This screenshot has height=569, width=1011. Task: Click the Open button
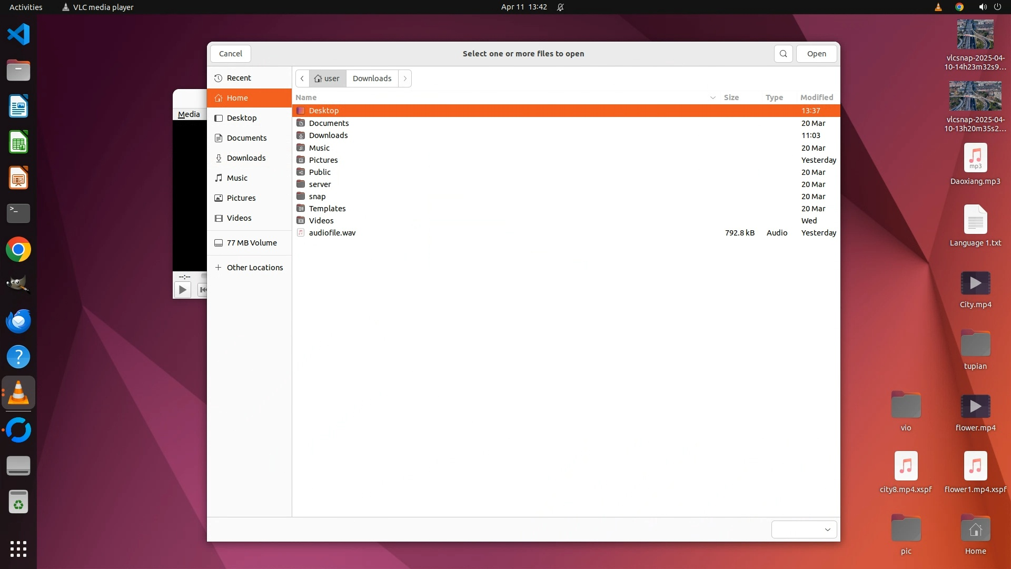[816, 54]
